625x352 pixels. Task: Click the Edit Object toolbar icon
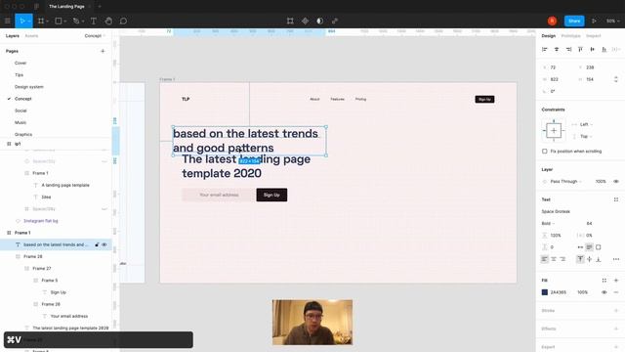point(290,21)
